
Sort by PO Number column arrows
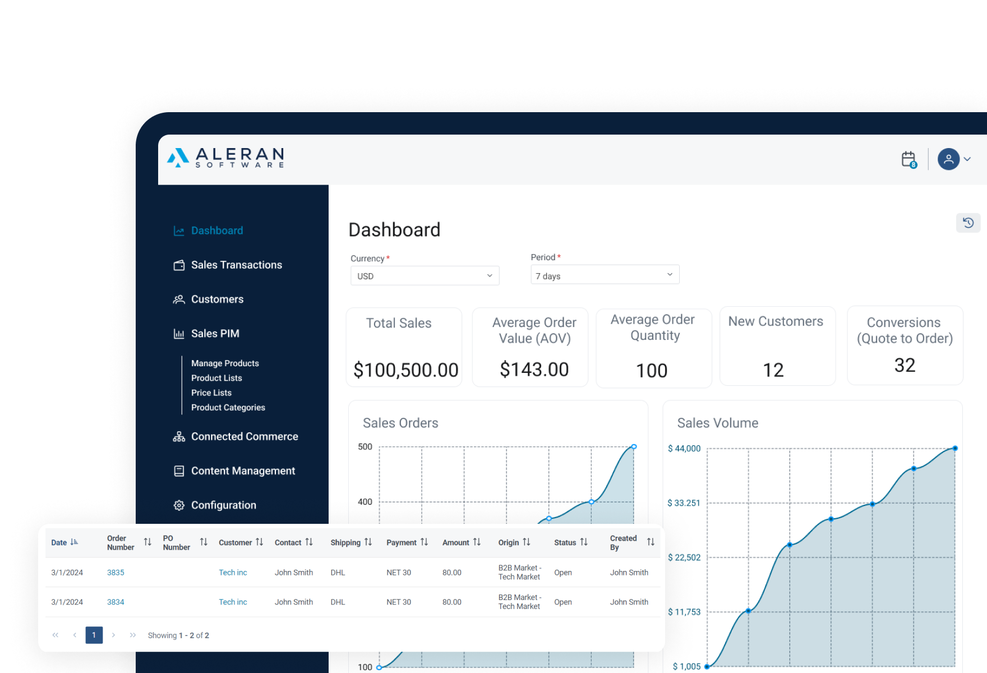(204, 542)
